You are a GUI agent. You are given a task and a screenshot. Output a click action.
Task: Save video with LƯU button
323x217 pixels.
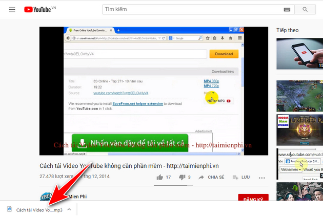pos(241,177)
